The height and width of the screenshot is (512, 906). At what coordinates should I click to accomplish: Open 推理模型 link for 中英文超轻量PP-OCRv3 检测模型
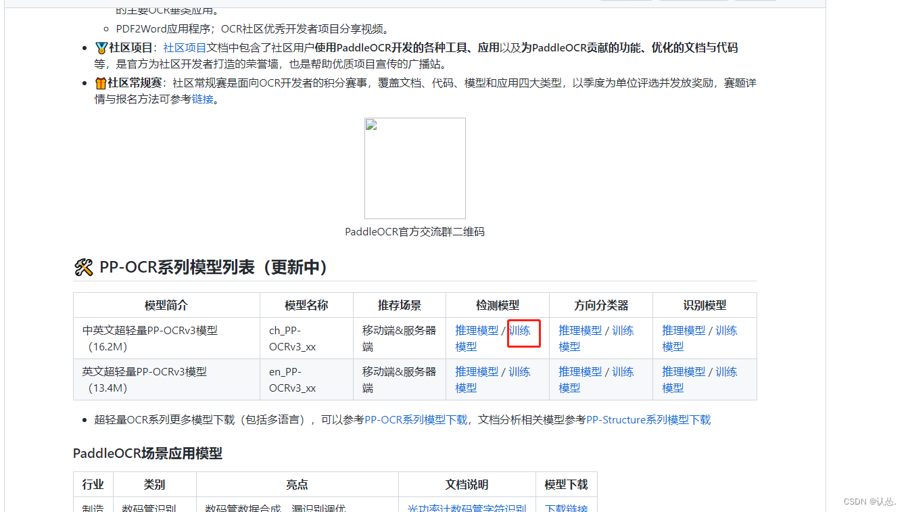[477, 330]
